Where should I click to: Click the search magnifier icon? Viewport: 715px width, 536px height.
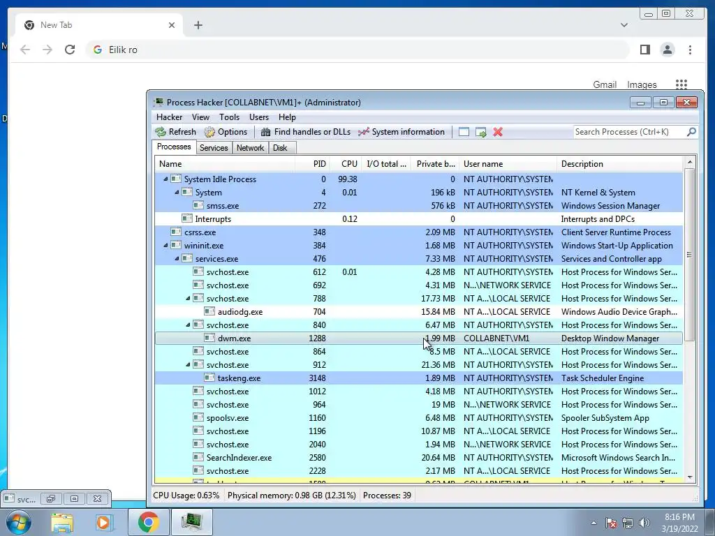[691, 132]
